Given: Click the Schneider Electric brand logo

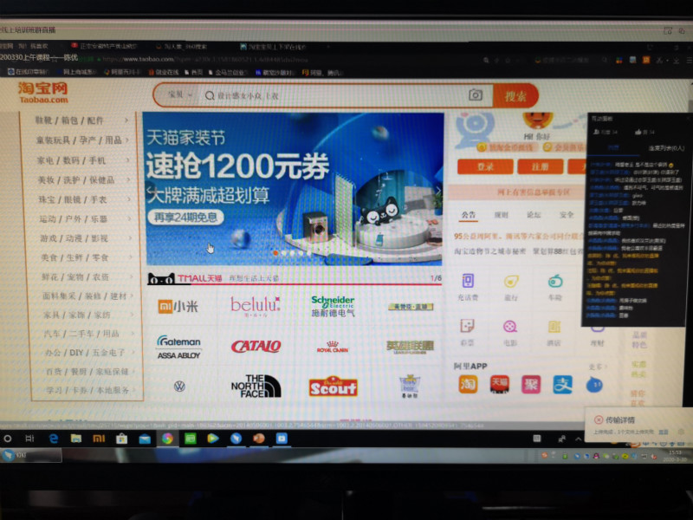Looking at the screenshot, I should point(333,305).
